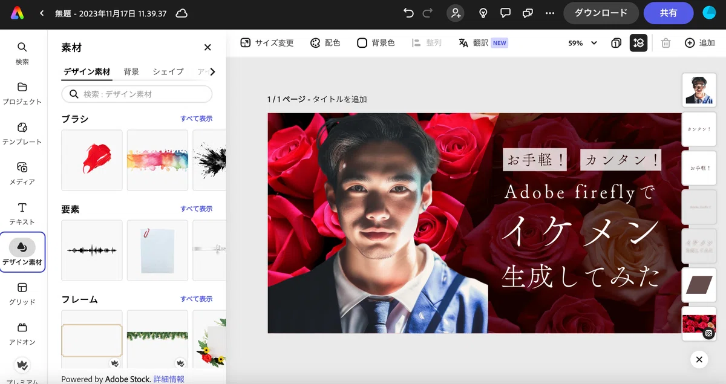This screenshot has height=384, width=726.
Task: Select the red roses background layer
Action: (x=699, y=324)
